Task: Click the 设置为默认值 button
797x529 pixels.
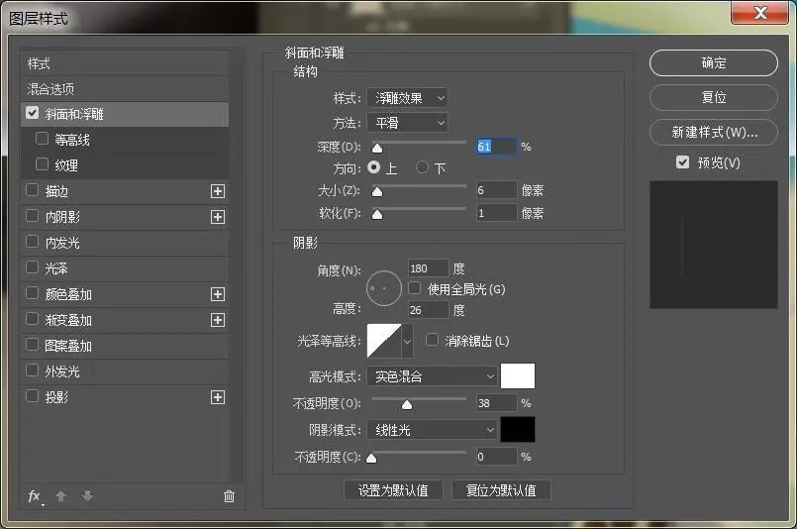Action: coord(393,490)
